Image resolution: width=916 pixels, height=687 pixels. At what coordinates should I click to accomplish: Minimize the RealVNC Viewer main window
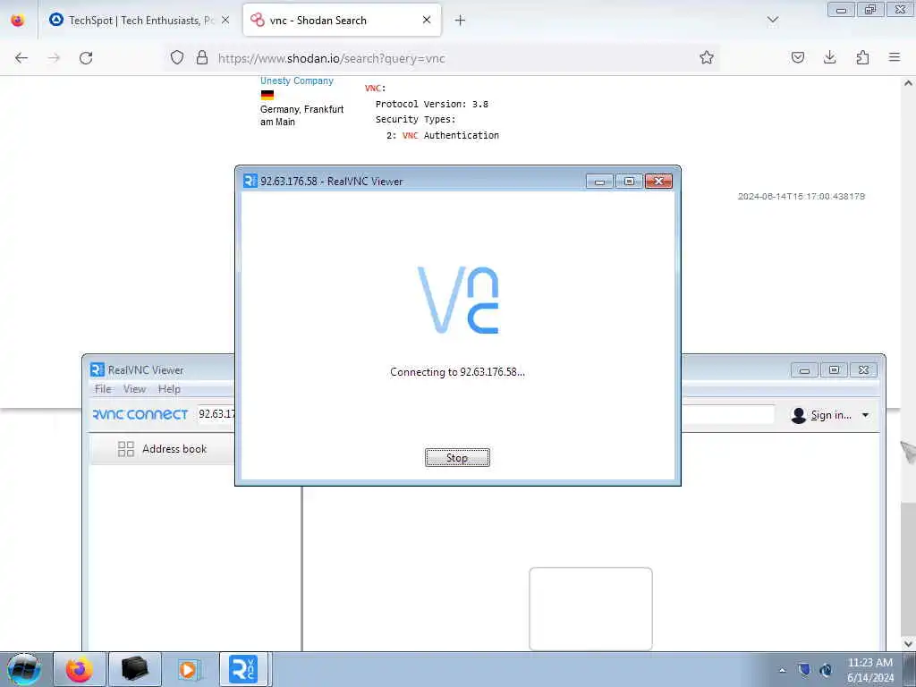[x=804, y=370]
